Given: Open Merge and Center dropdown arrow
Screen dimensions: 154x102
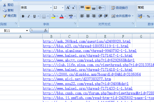Looking at the screenshot, I should (x=133, y=16).
